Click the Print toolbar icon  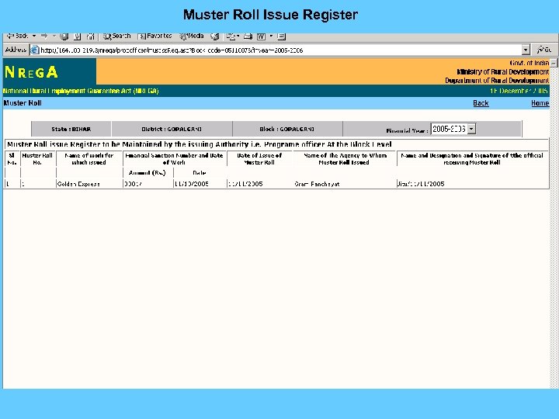[248, 36]
